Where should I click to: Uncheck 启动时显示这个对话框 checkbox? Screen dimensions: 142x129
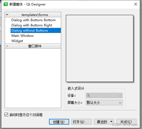6,115
